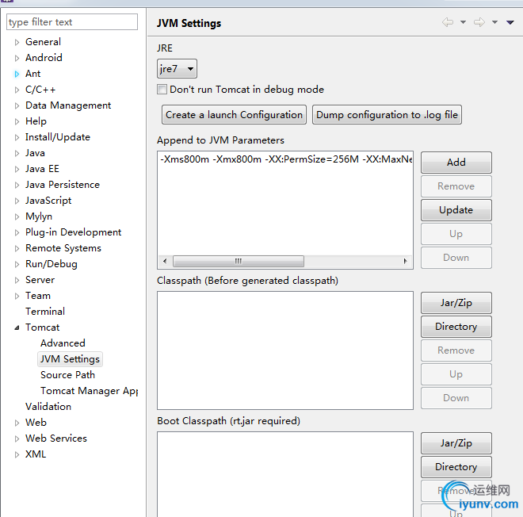Viewport: 523px width, 517px height.
Task: Select Server preferences item
Action: pos(40,280)
